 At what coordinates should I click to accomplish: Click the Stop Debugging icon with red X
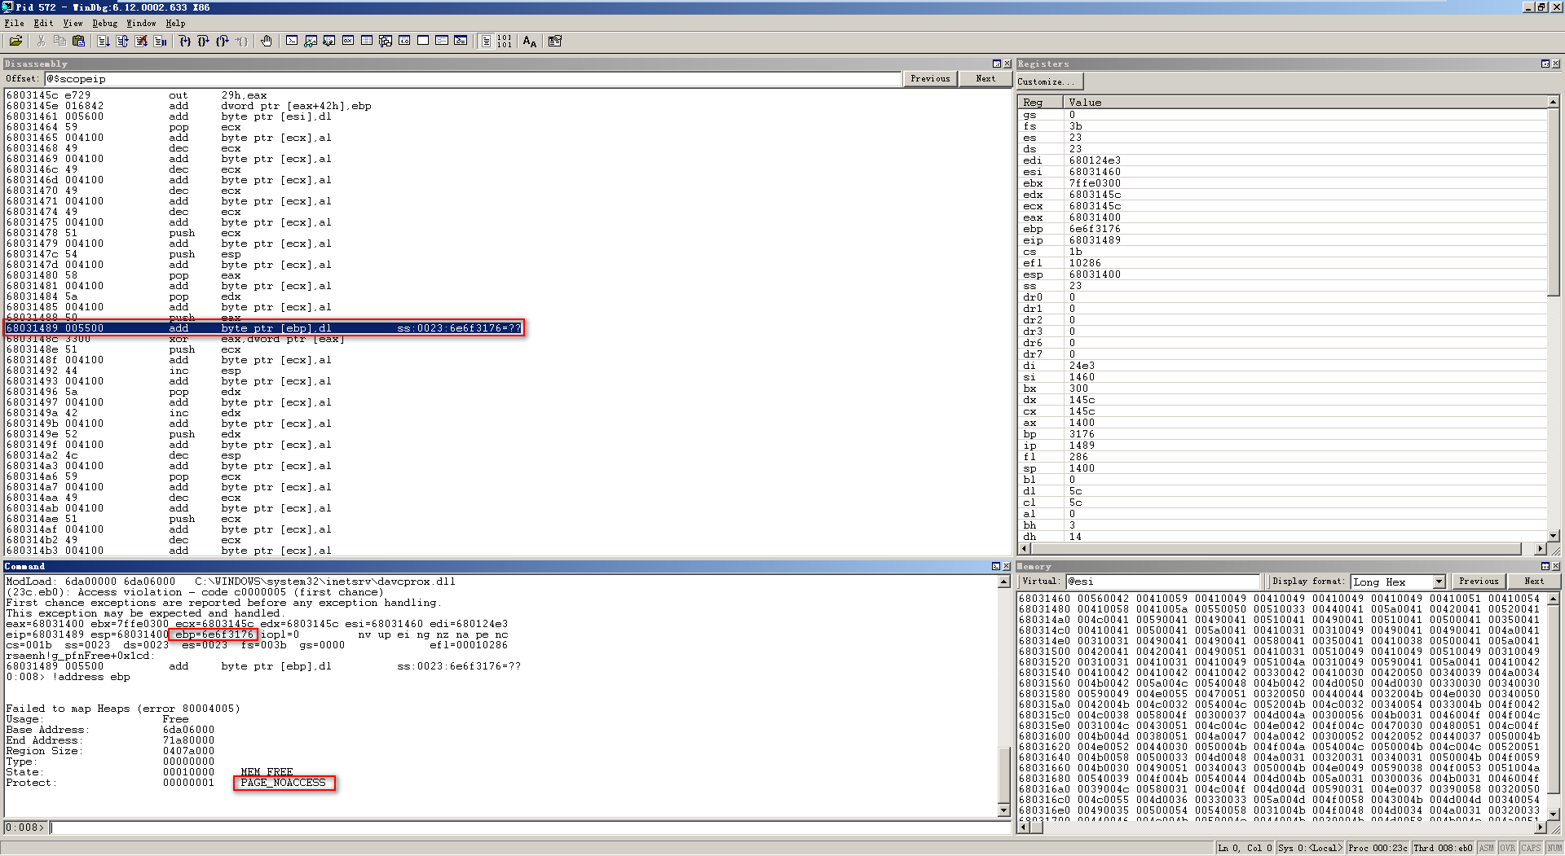pyautogui.click(x=141, y=41)
